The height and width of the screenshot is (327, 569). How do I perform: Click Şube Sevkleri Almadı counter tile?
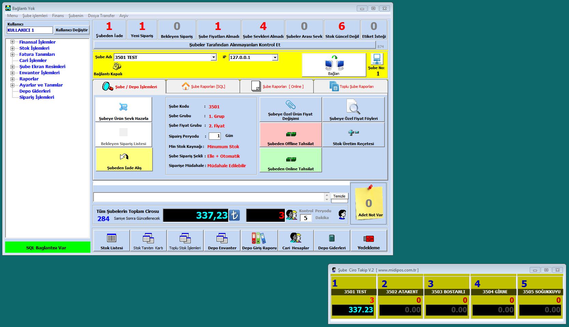[x=263, y=30]
